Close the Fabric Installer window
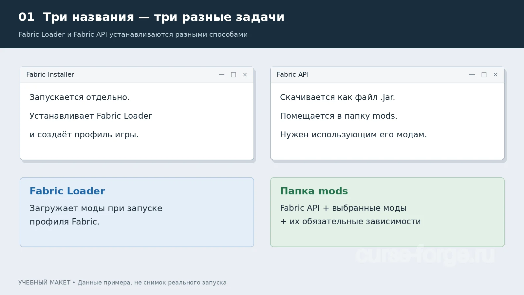Viewport: 524px width, 295px height. pyautogui.click(x=245, y=75)
